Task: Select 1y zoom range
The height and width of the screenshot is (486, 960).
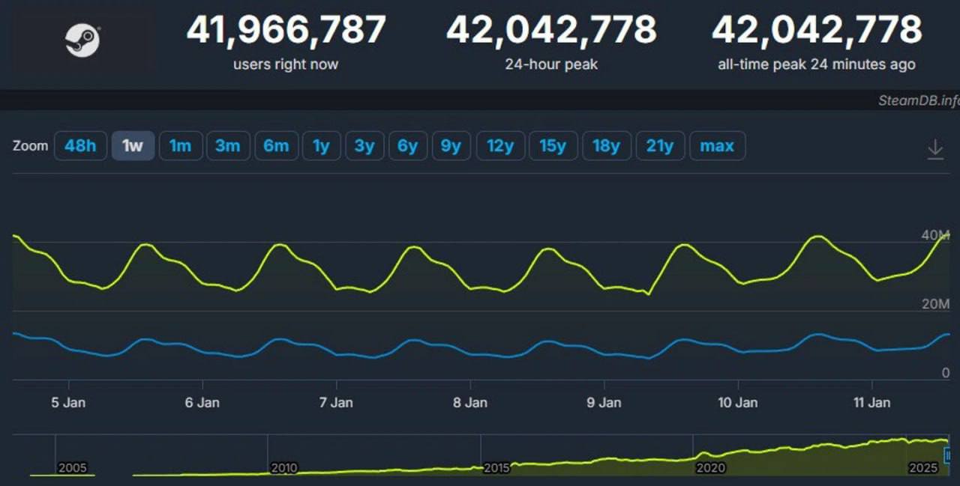Action: coord(321,146)
